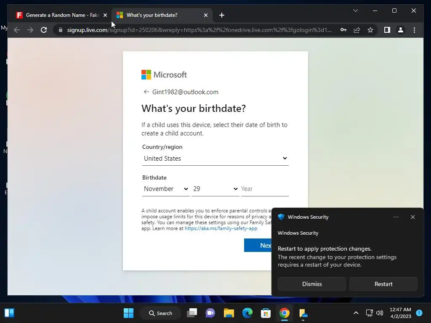The height and width of the screenshot is (323, 431).
Task: Open network status tray icon
Action: pos(370,313)
